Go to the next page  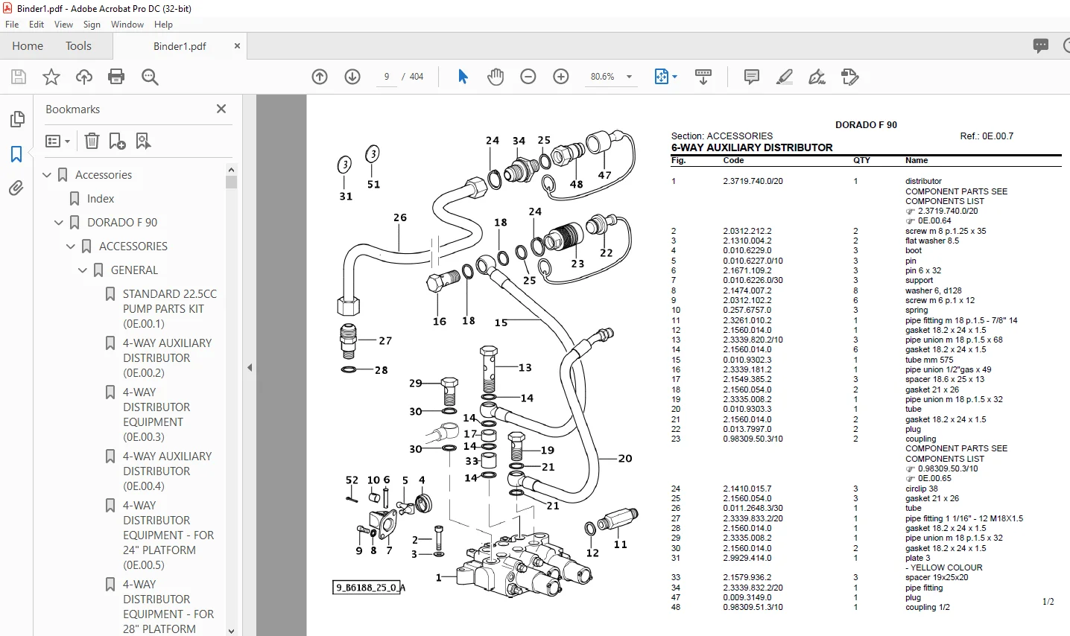(x=352, y=77)
